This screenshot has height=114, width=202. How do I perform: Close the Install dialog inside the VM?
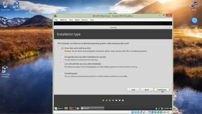pyautogui.click(x=170, y=28)
